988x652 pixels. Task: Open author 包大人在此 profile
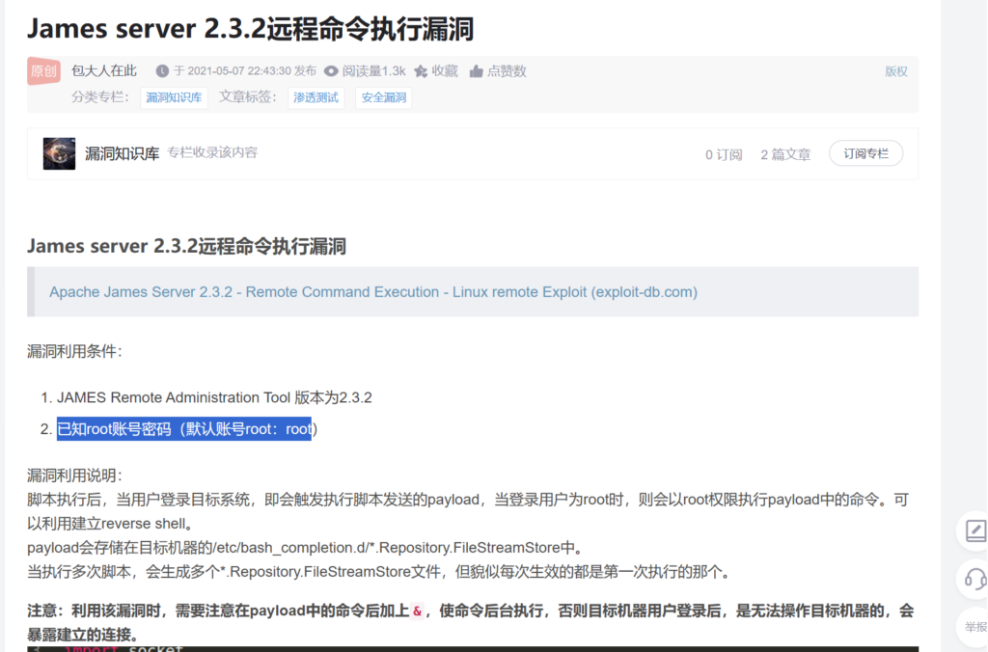tap(104, 71)
